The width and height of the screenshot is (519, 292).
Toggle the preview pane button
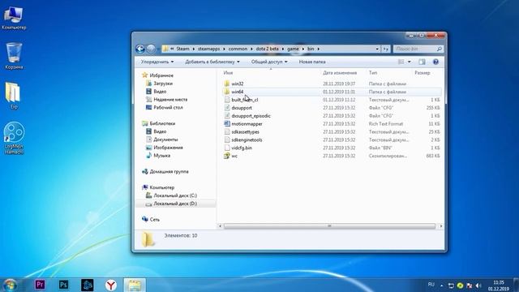(422, 62)
